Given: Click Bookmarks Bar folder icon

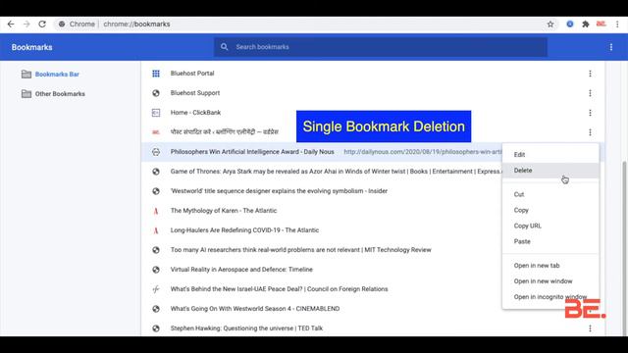Looking at the screenshot, I should 26,75.
